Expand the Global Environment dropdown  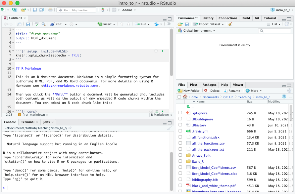point(197,31)
